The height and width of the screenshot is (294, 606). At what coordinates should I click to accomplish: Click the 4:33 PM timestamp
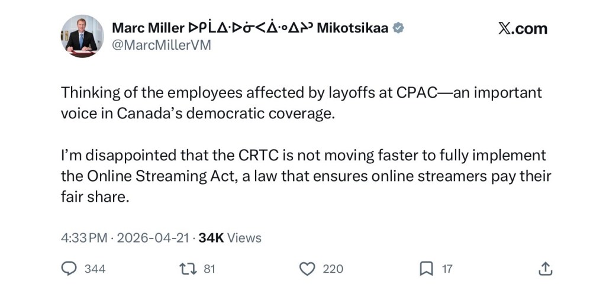pos(84,238)
